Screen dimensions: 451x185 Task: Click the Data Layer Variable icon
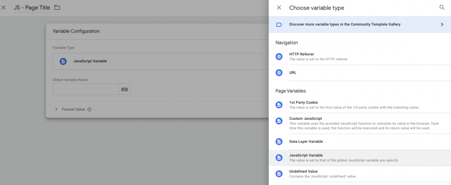(279, 141)
